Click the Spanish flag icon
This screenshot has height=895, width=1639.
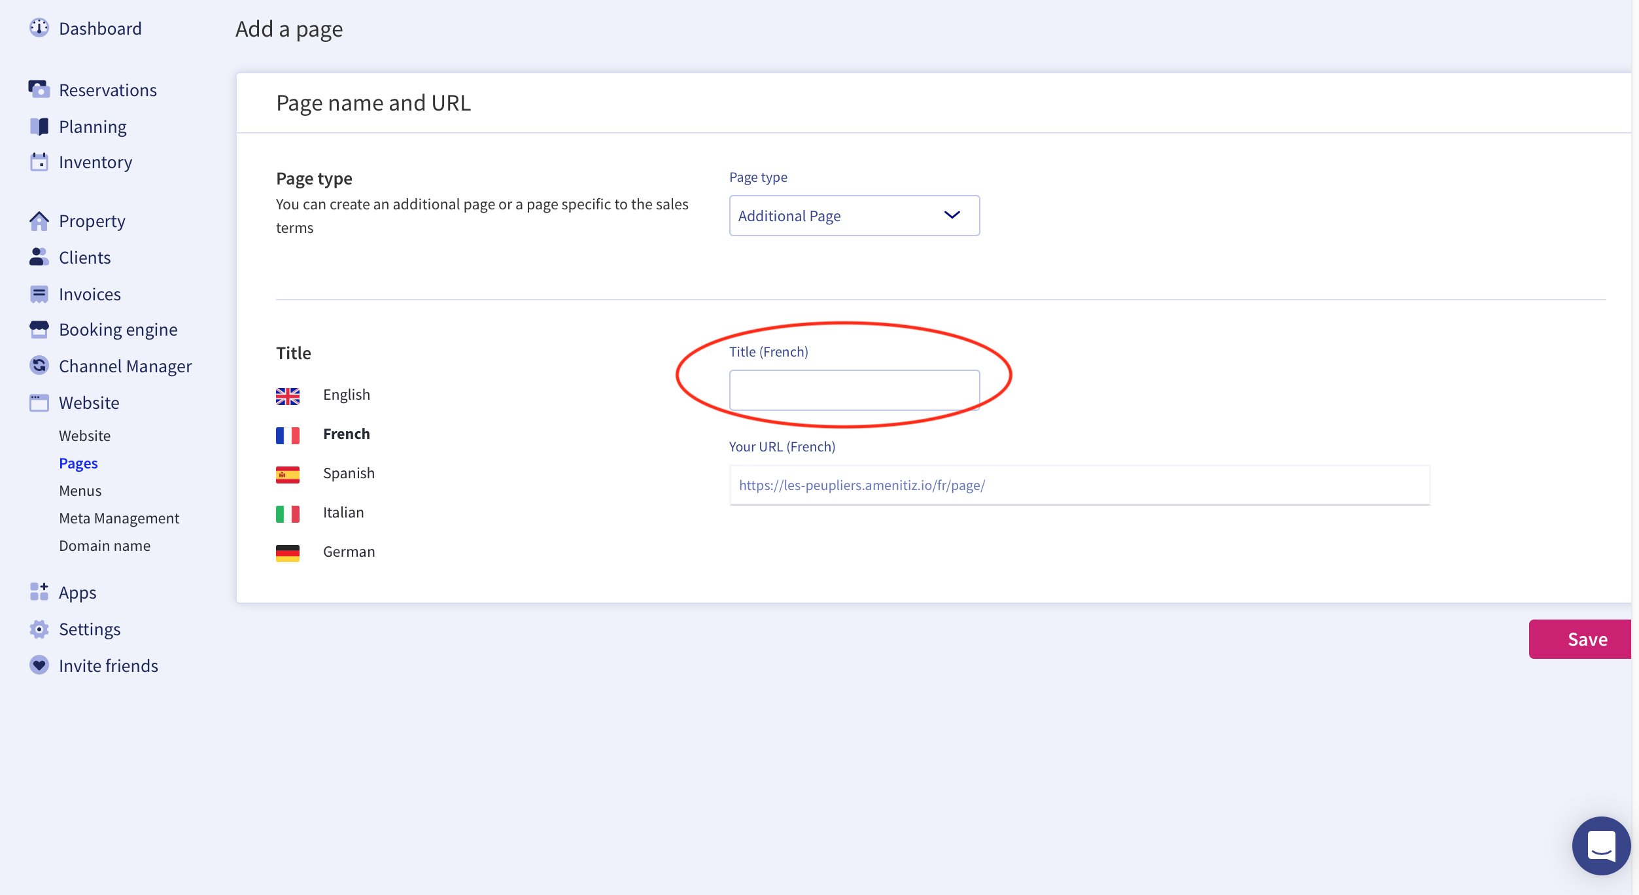[288, 474]
